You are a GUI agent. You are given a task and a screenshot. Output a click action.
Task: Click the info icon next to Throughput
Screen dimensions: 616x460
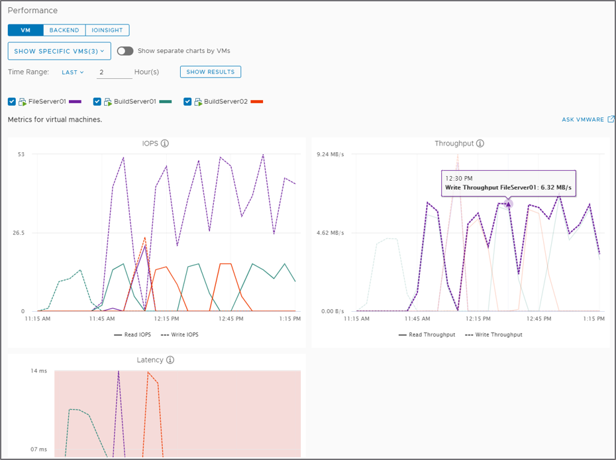[x=480, y=143]
